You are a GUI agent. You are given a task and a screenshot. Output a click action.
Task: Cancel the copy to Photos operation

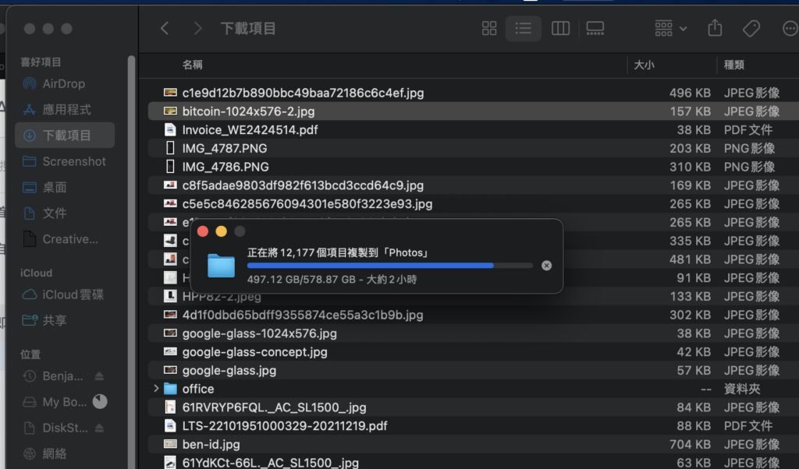tap(546, 265)
